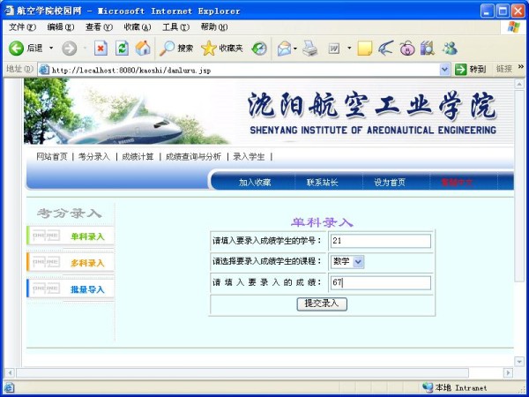Image resolution: width=529 pixels, height=397 pixels.
Task: Open 成绩查询与分析 nav link
Action: (x=193, y=157)
